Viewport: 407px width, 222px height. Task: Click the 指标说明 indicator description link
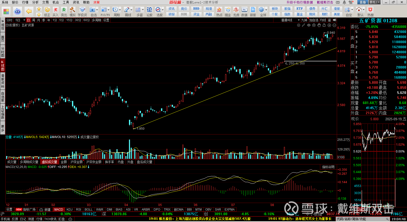point(328,167)
